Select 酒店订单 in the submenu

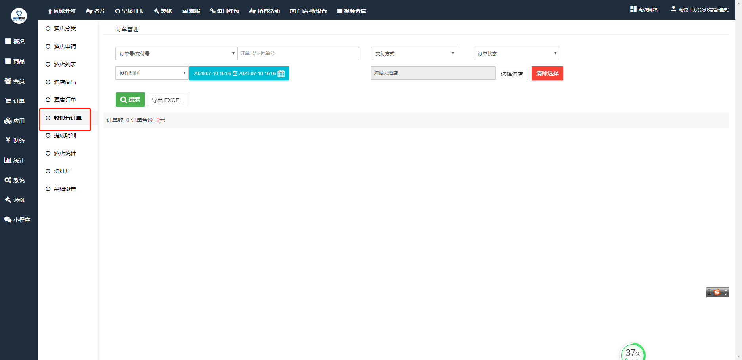[65, 100]
